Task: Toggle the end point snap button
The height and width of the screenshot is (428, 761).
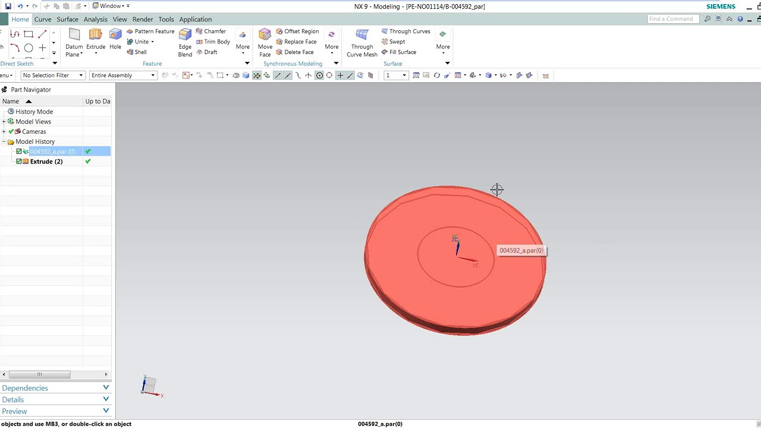Action: pyautogui.click(x=278, y=75)
